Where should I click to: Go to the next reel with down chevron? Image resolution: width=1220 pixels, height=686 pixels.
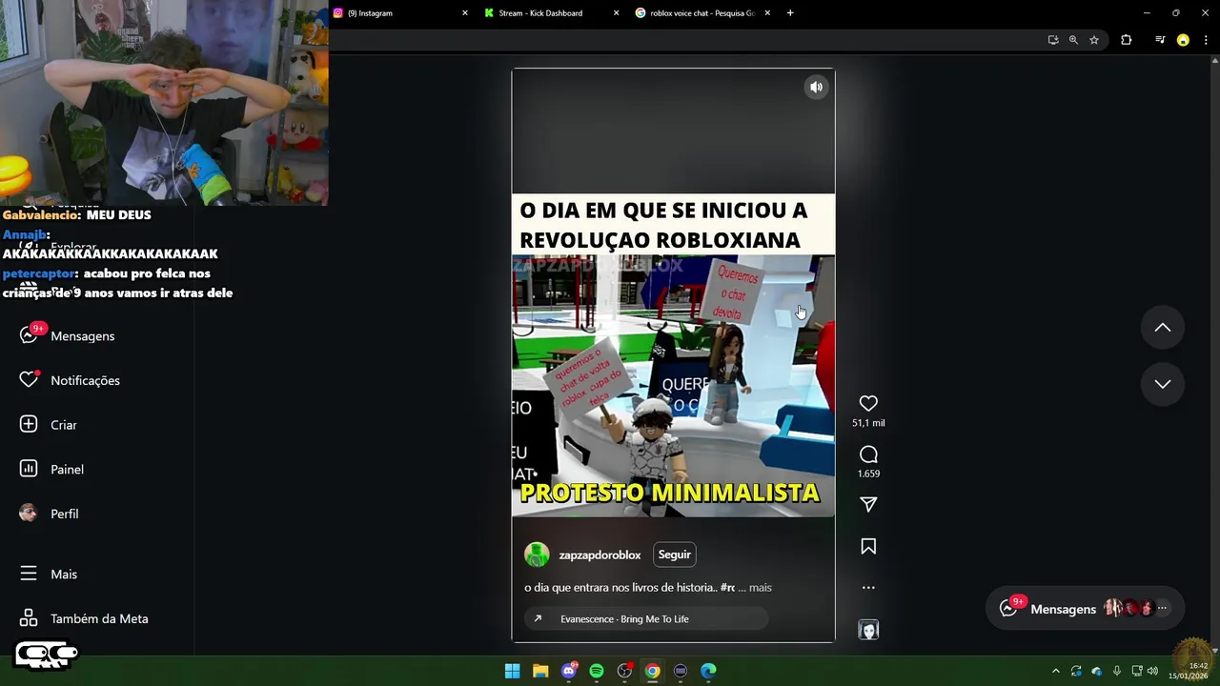point(1163,384)
